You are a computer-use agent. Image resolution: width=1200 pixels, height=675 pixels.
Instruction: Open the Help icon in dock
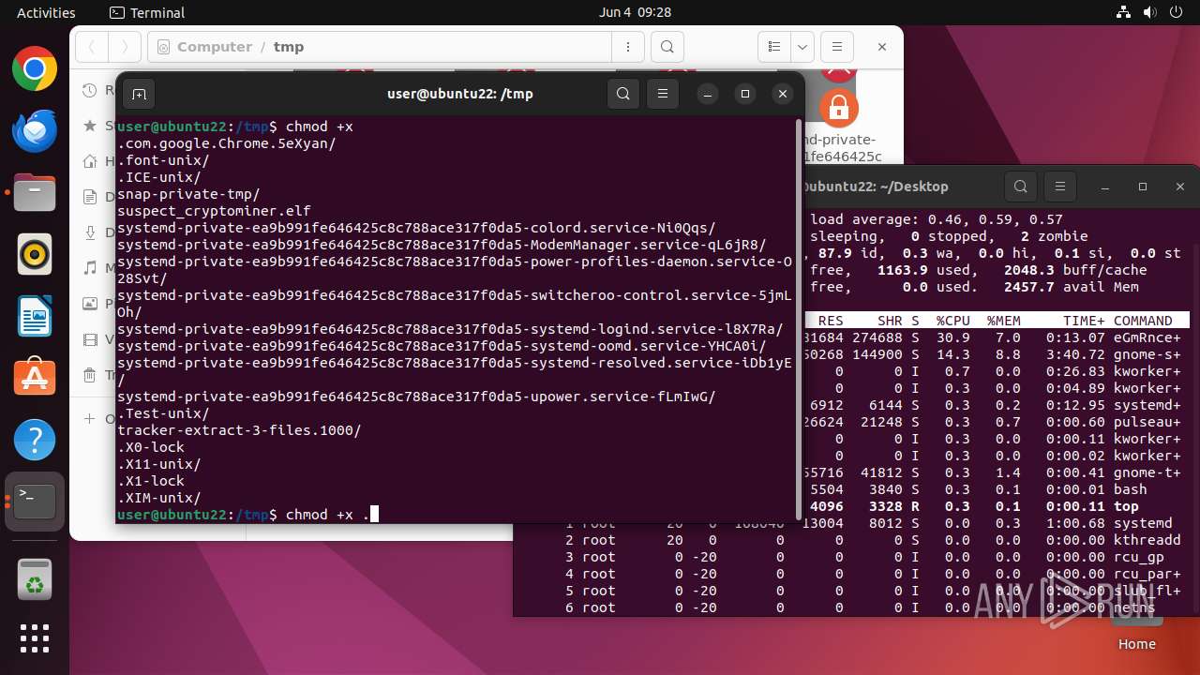click(x=35, y=440)
